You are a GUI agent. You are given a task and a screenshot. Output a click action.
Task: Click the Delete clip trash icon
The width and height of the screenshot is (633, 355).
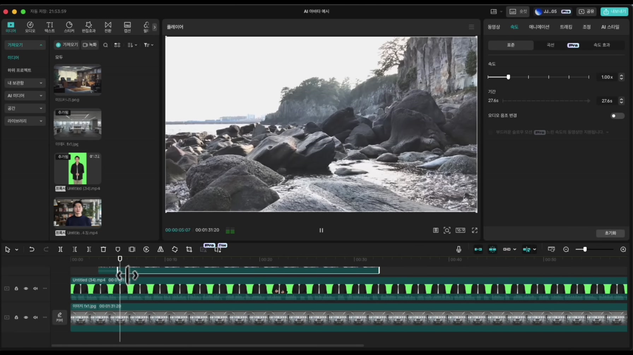tap(103, 249)
